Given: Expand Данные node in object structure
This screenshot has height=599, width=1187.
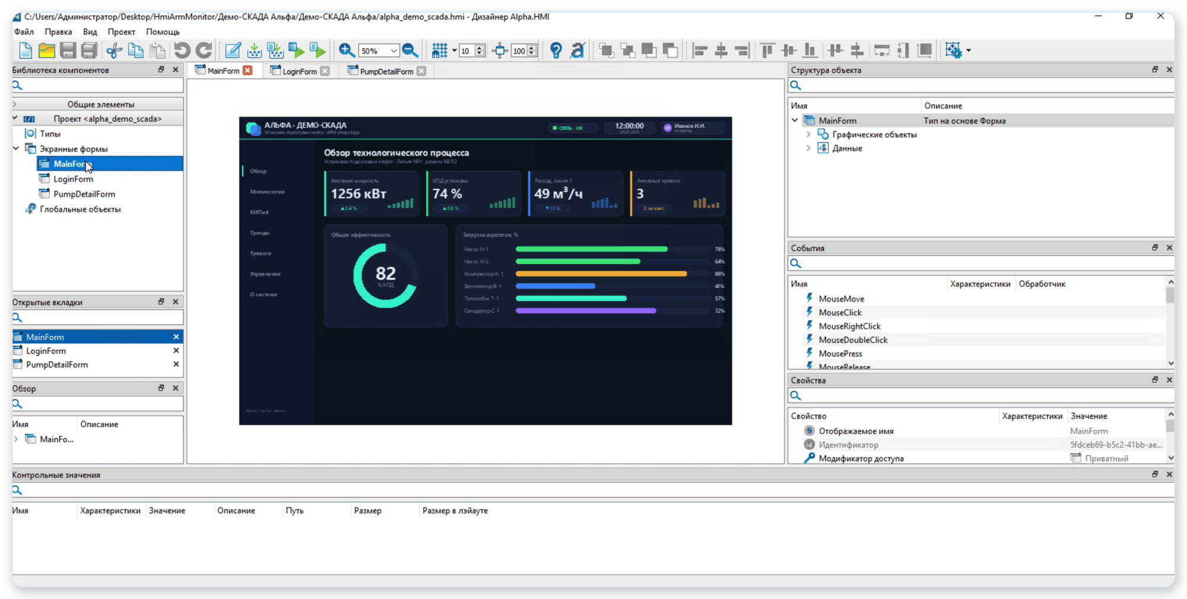Looking at the screenshot, I should click(808, 148).
